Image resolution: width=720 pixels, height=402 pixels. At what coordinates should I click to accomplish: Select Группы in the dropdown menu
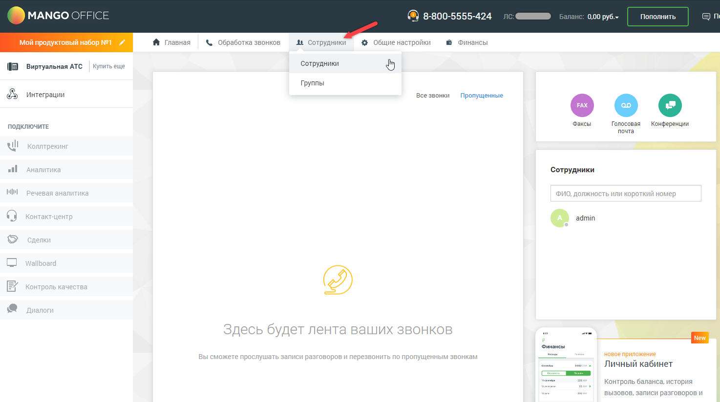click(313, 83)
